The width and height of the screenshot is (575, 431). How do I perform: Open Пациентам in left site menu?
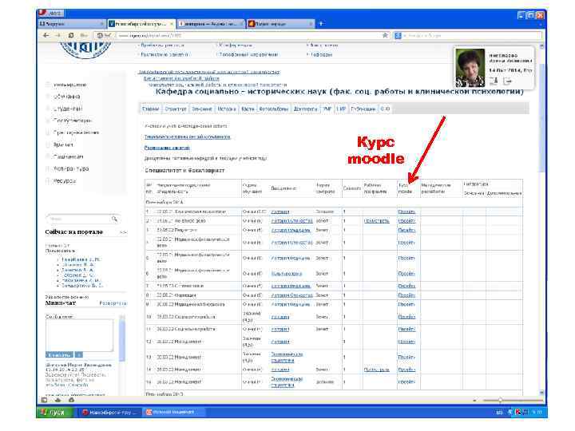68,157
